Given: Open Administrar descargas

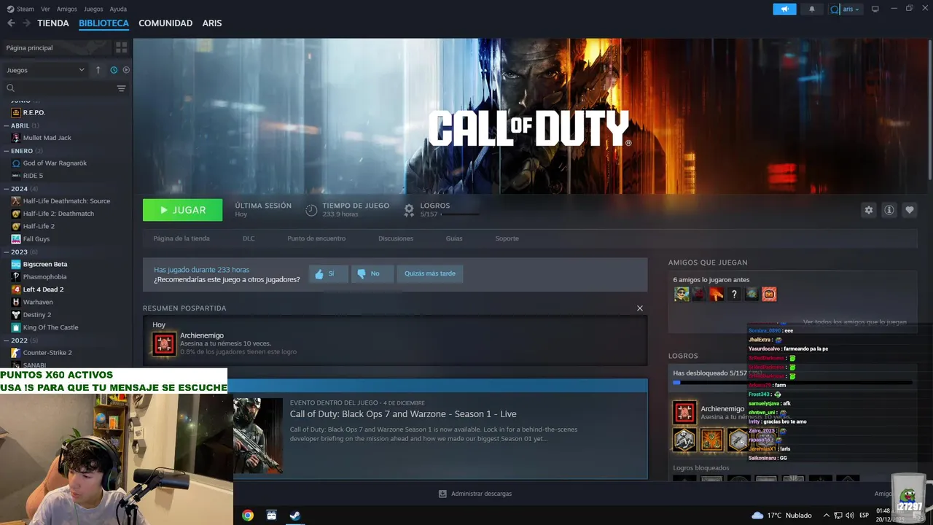Looking at the screenshot, I should pyautogui.click(x=475, y=494).
